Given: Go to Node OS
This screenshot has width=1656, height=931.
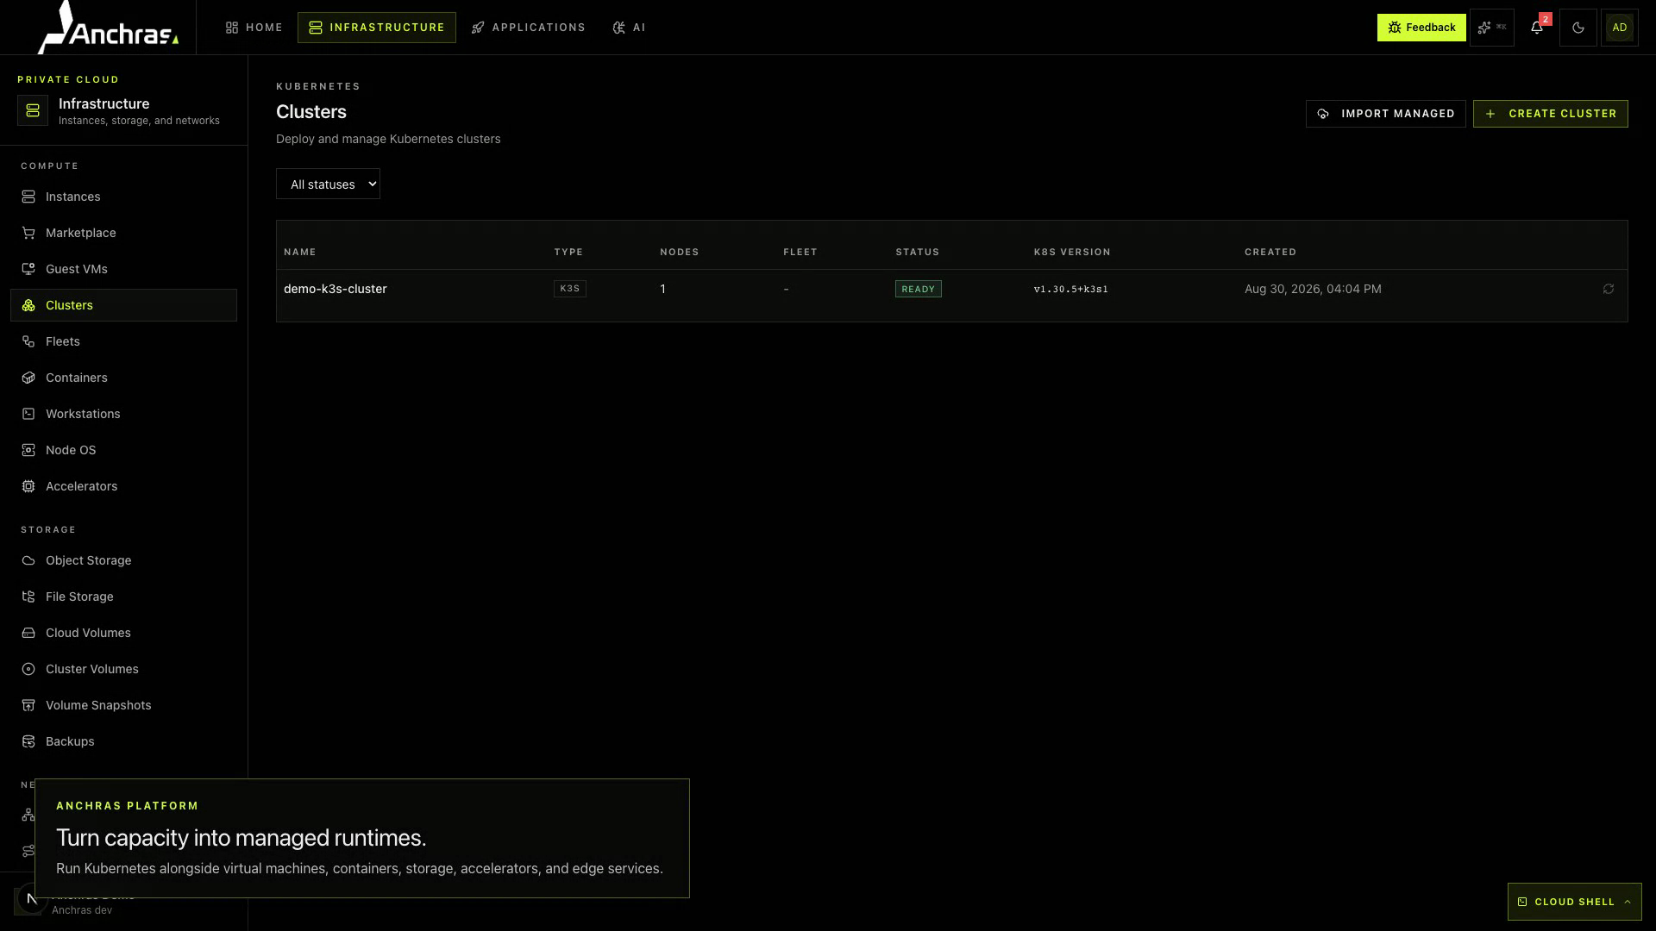Looking at the screenshot, I should 123,450.
